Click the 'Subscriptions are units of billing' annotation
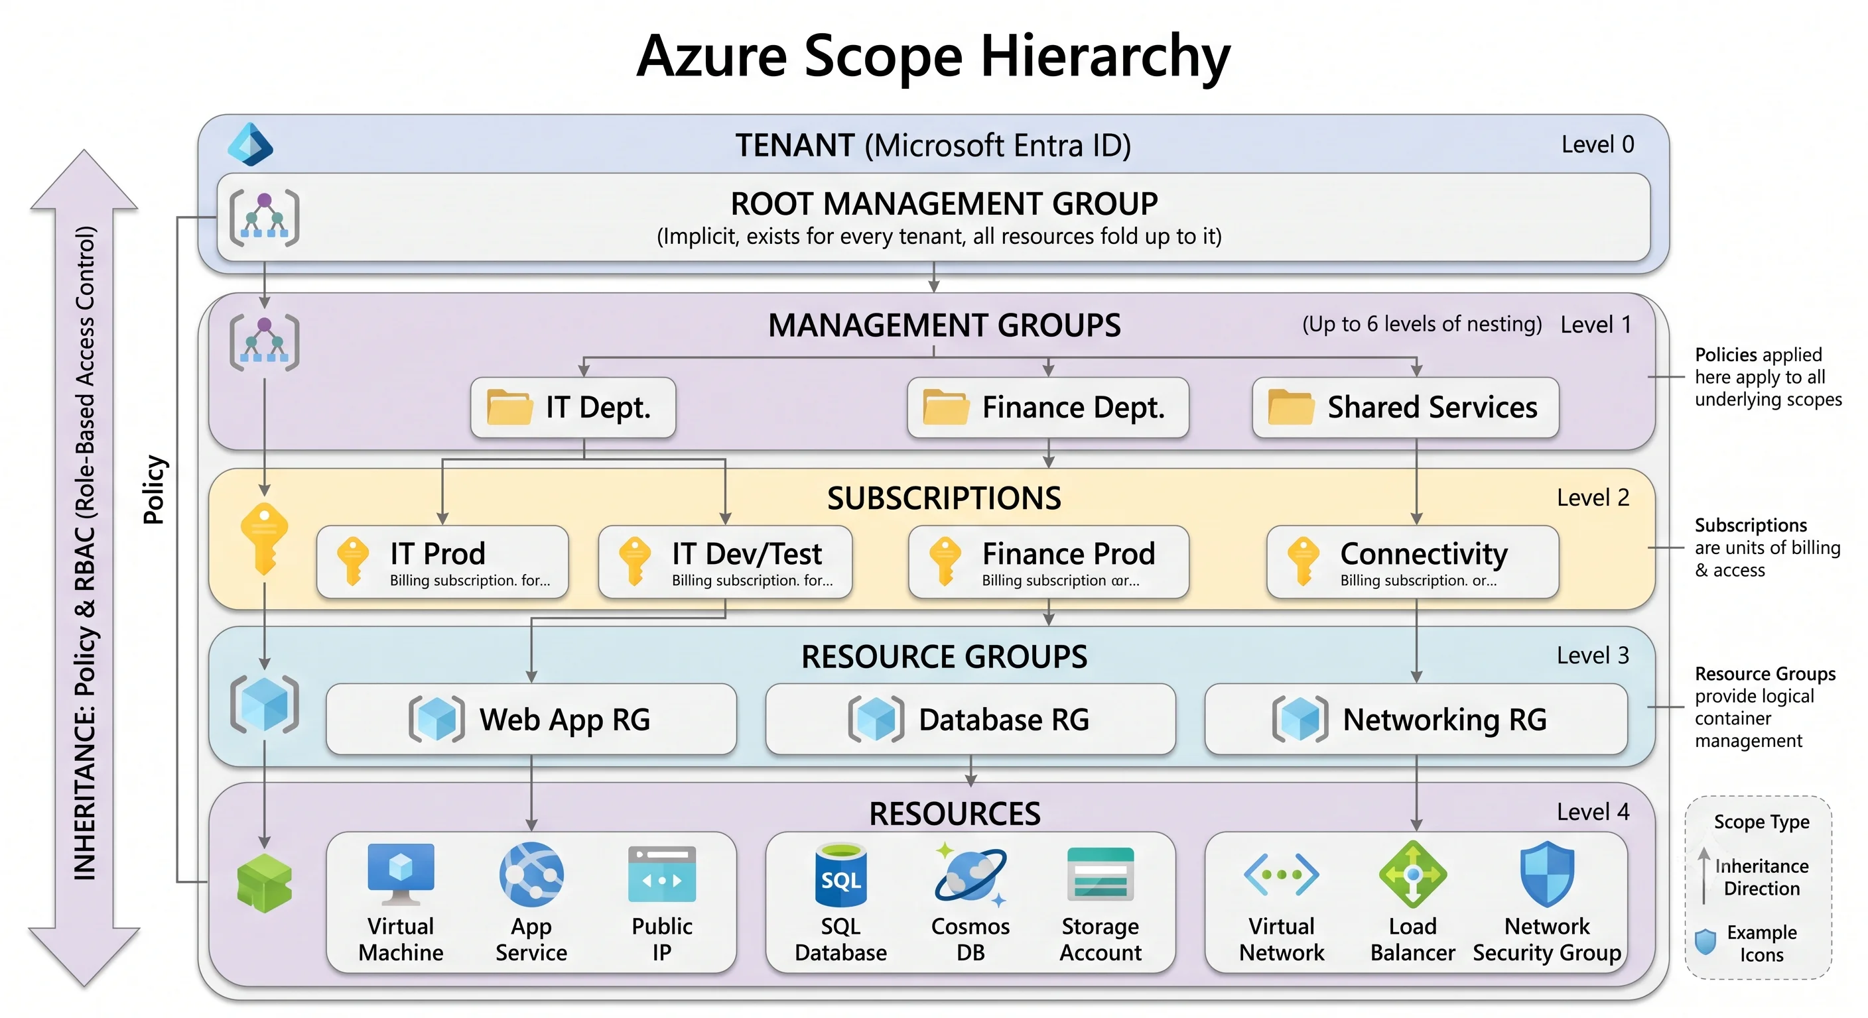Screen dimensions: 1868x1018 click(1767, 547)
